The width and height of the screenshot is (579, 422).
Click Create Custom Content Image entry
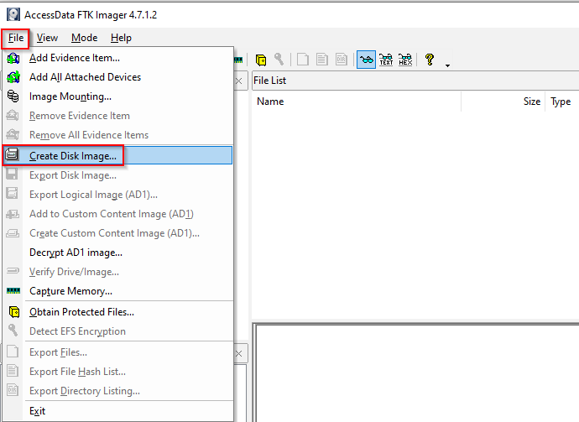coord(118,233)
